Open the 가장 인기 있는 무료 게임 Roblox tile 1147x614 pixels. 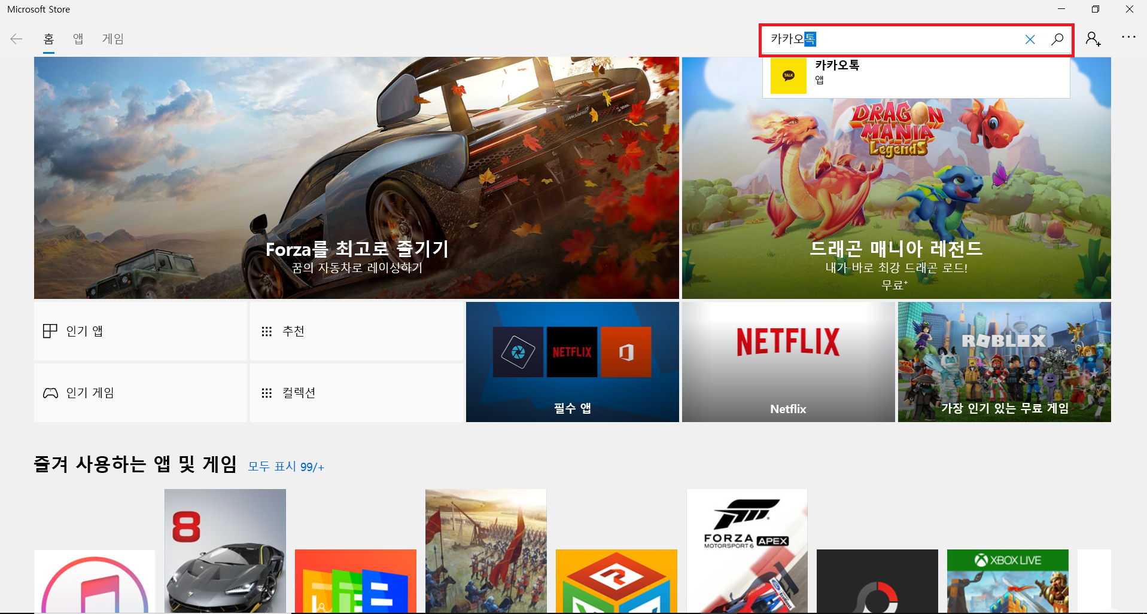tap(1005, 362)
